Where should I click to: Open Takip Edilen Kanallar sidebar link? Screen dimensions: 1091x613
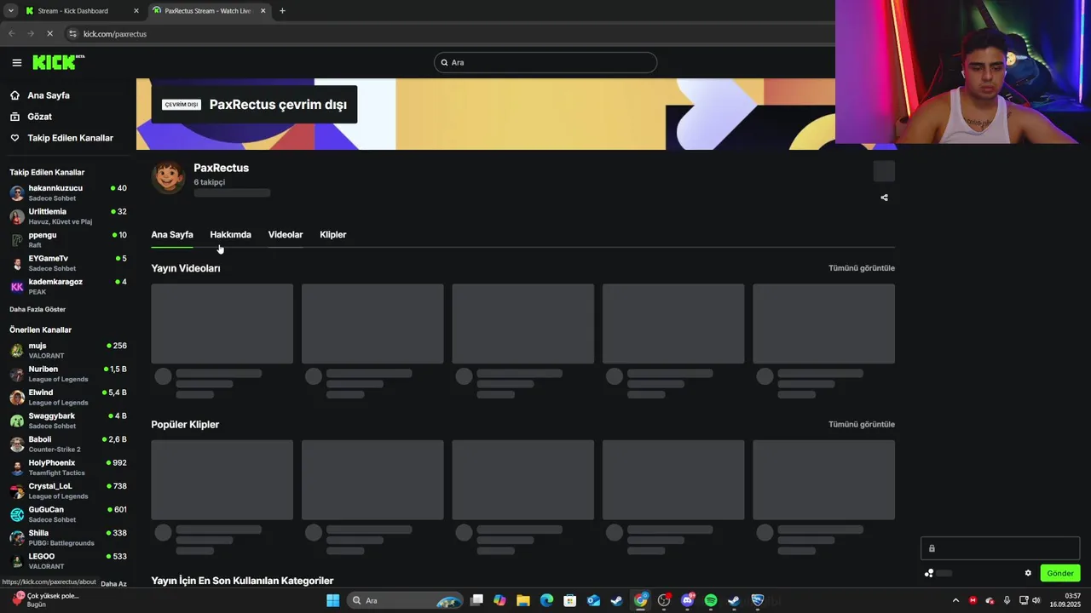pyautogui.click(x=70, y=138)
